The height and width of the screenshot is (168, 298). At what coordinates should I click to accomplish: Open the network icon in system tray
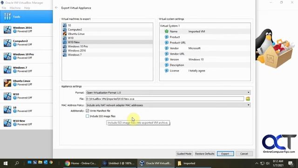[263, 163]
